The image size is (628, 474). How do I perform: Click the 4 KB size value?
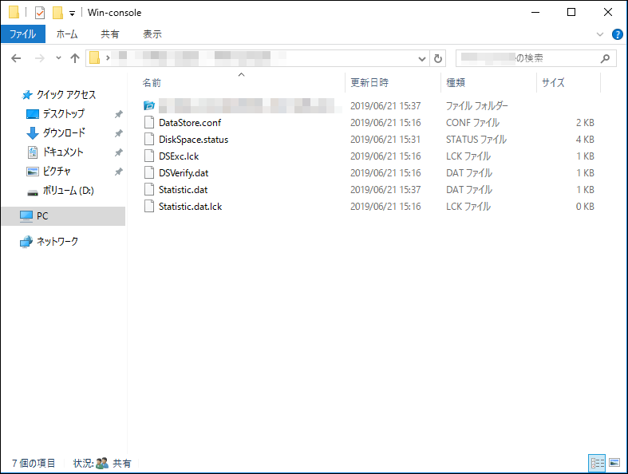(x=585, y=140)
